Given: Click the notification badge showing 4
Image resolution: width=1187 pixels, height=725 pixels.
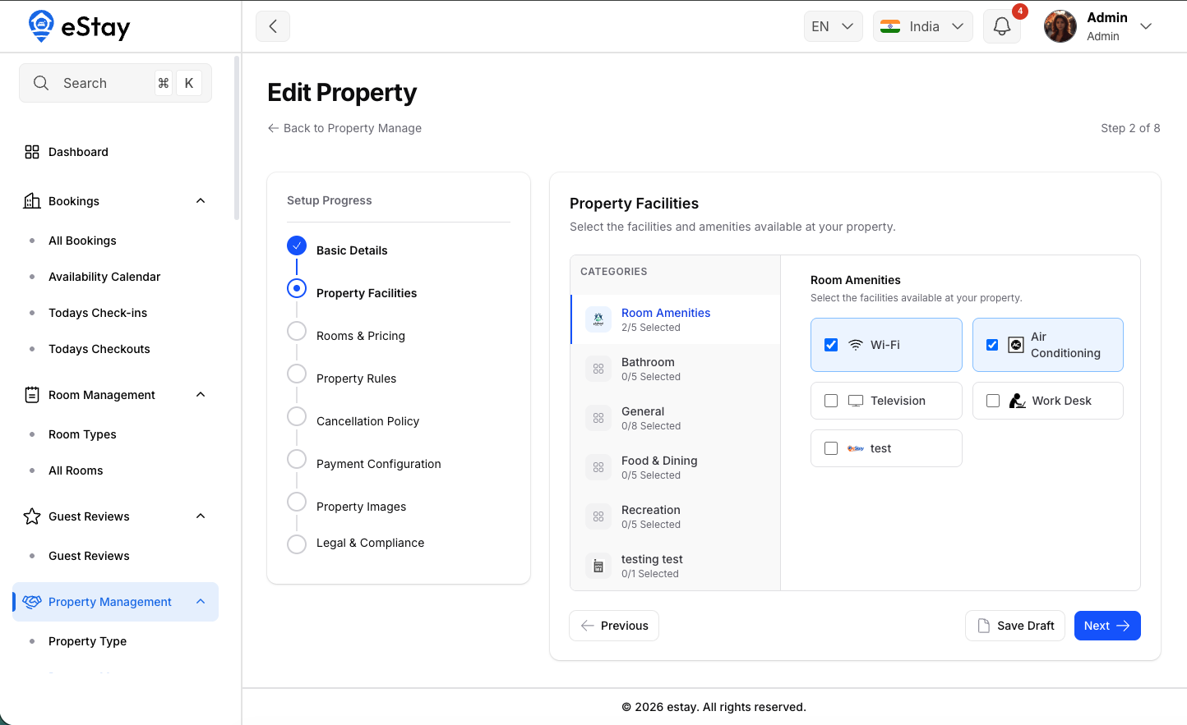Looking at the screenshot, I should tap(1020, 11).
